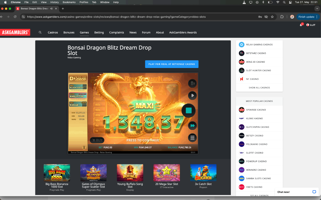Image resolution: width=321 pixels, height=200 pixels.
Task: Open Gates of Olympus Super Scatter thumbnail
Action: point(93,173)
